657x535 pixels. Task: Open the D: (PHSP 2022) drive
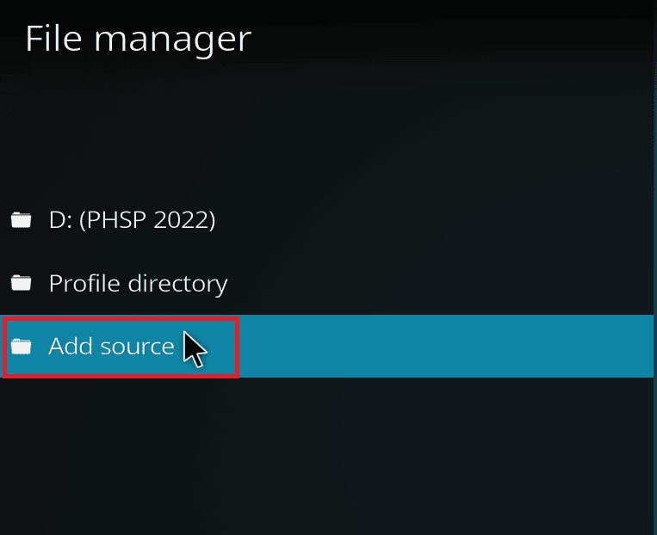(132, 220)
